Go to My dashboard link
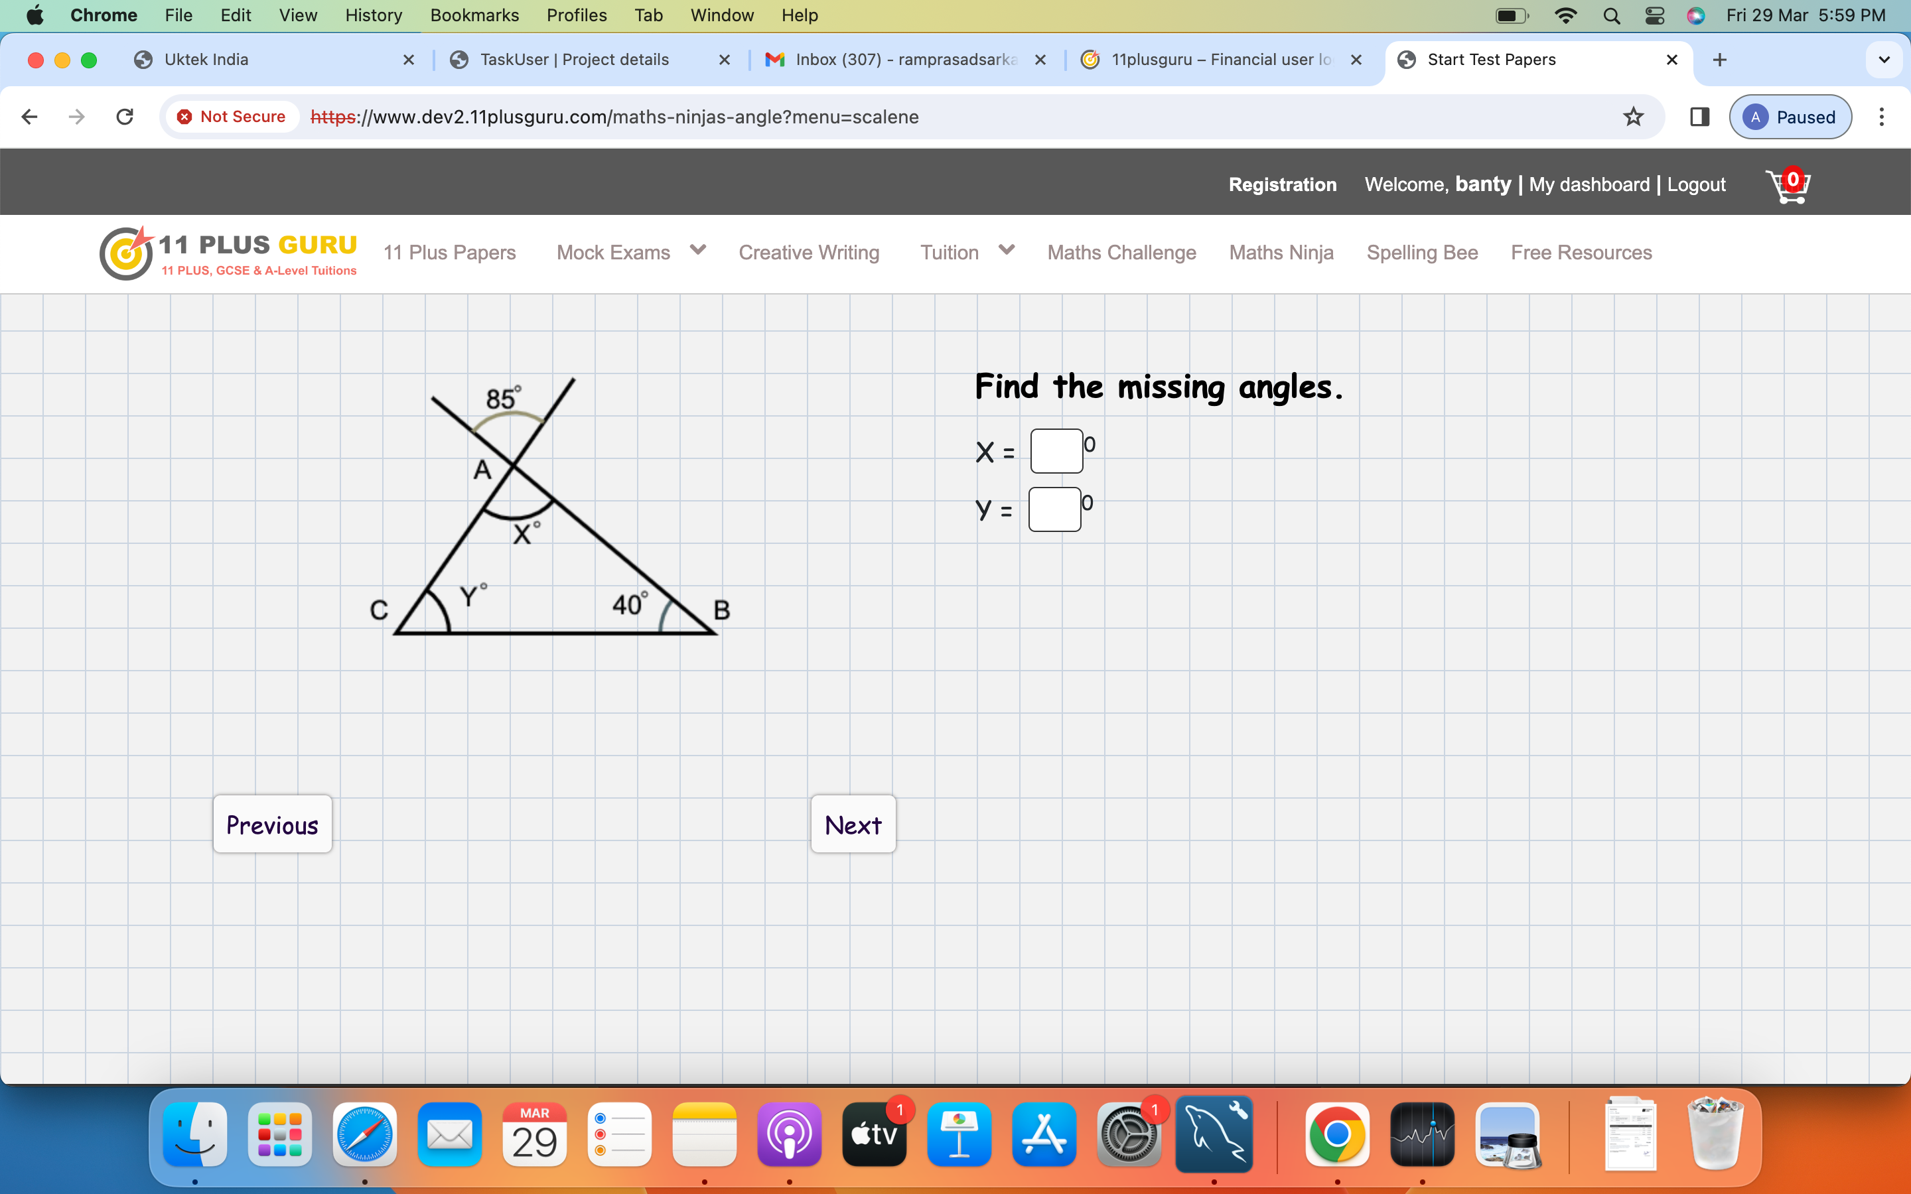Image resolution: width=1911 pixels, height=1194 pixels. (x=1589, y=185)
